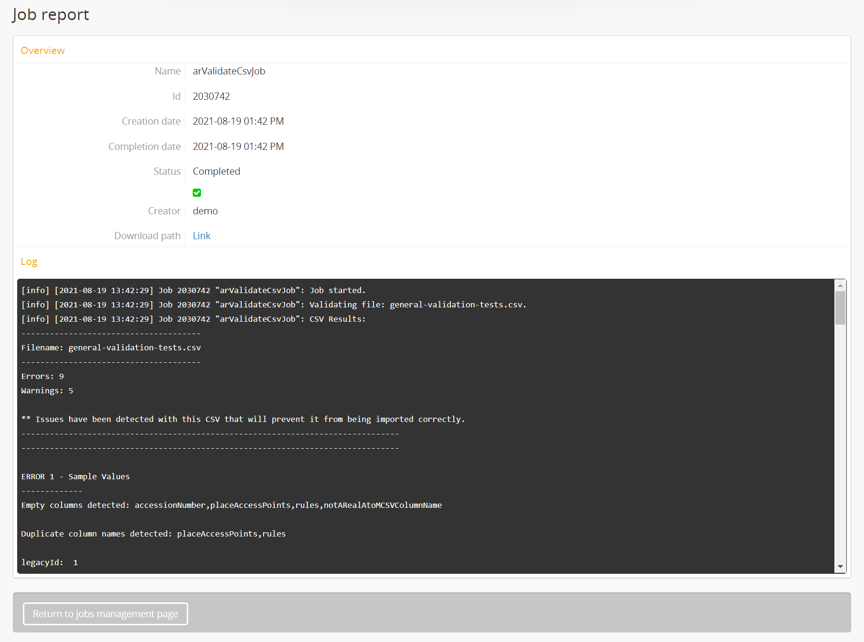Click the Log section heading
The image size is (864, 642).
(x=29, y=262)
